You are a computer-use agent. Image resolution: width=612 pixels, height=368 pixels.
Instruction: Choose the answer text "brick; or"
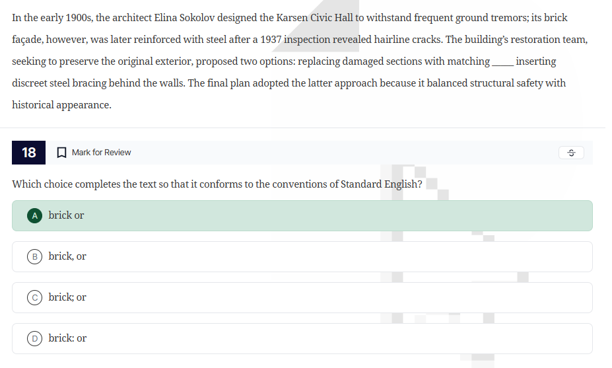67,297
